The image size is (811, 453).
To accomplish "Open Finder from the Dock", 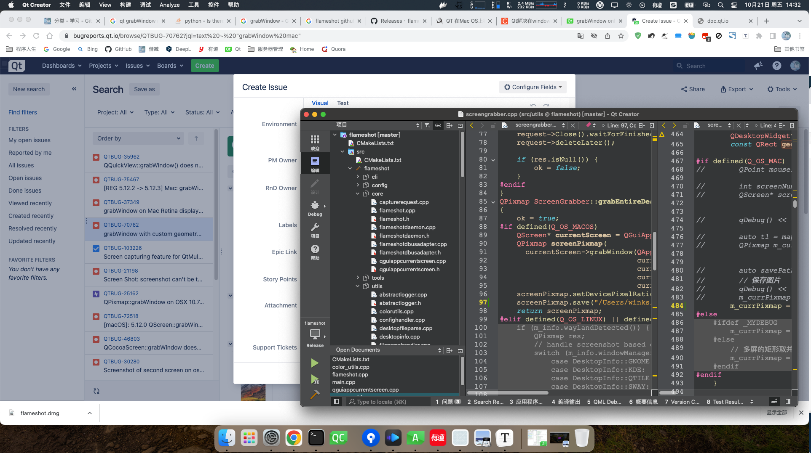I will point(227,438).
